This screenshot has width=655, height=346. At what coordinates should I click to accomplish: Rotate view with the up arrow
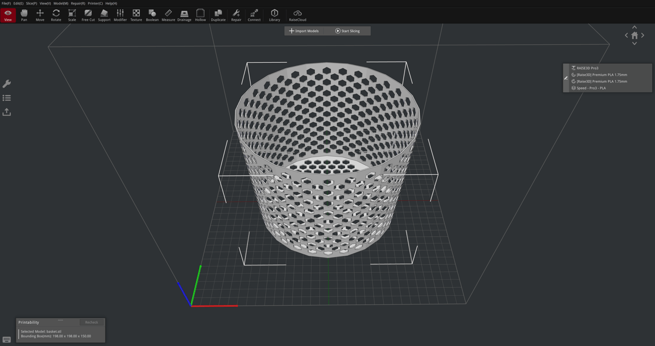(634, 27)
